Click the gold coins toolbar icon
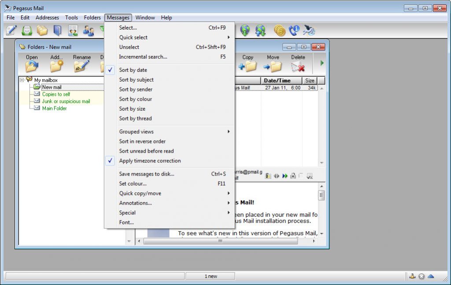 (279, 30)
